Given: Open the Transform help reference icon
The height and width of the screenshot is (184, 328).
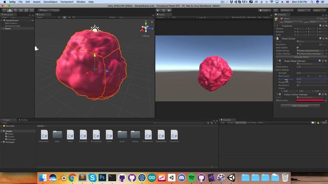Looking at the screenshot, I should point(320,26).
